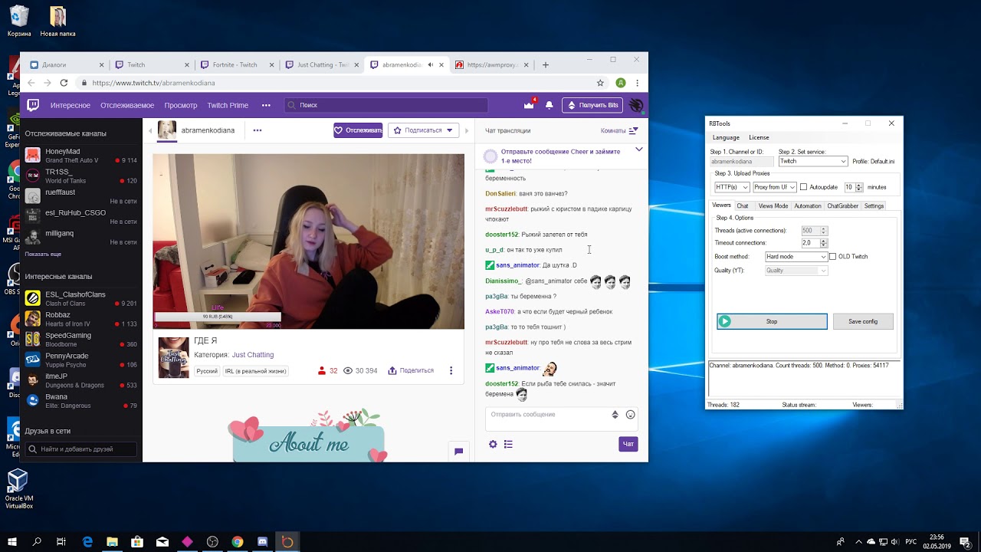This screenshot has width=981, height=552.
Task: Open whispers icon at bottom of page
Action: click(458, 452)
